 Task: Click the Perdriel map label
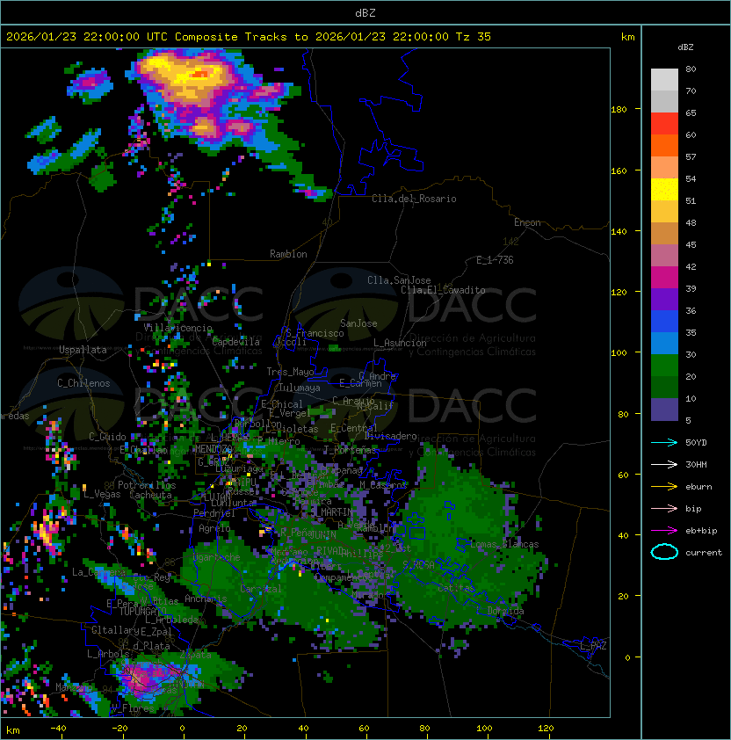pyautogui.click(x=214, y=513)
